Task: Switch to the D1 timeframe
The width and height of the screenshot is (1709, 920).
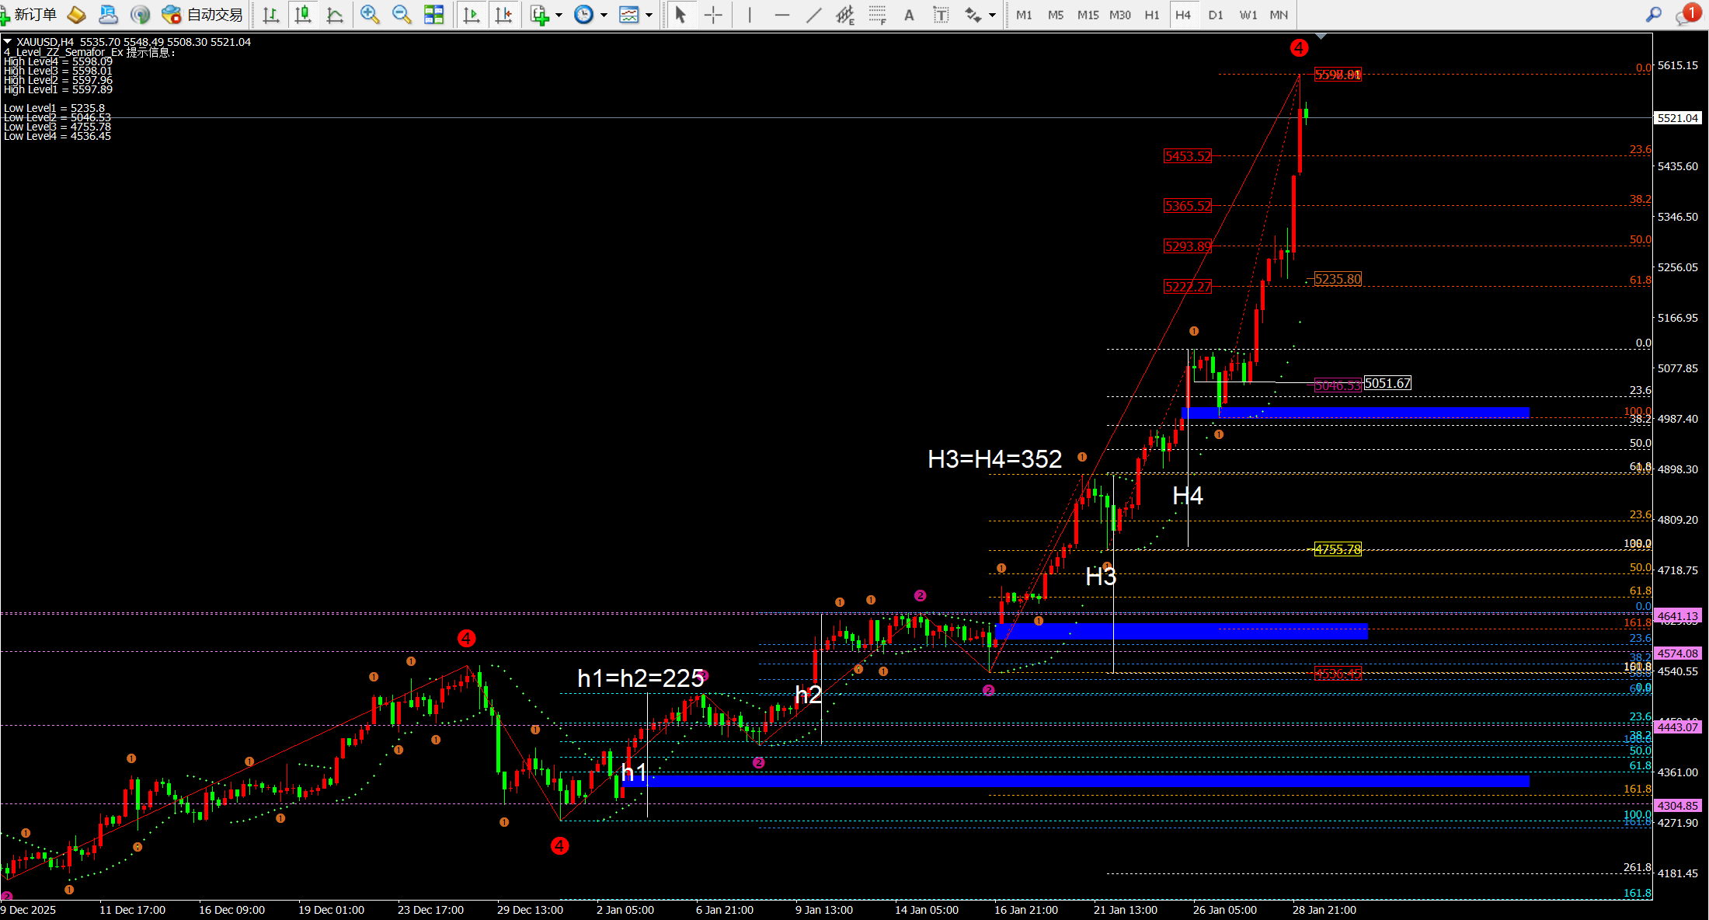Action: pyautogui.click(x=1216, y=15)
